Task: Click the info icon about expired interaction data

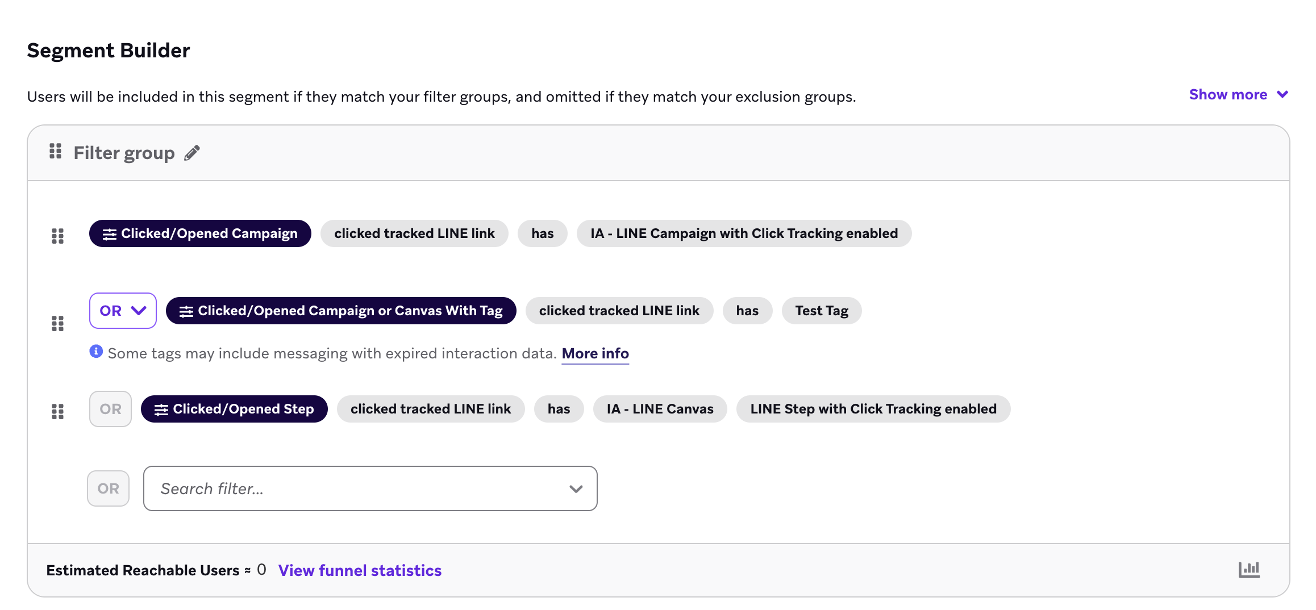Action: click(95, 353)
